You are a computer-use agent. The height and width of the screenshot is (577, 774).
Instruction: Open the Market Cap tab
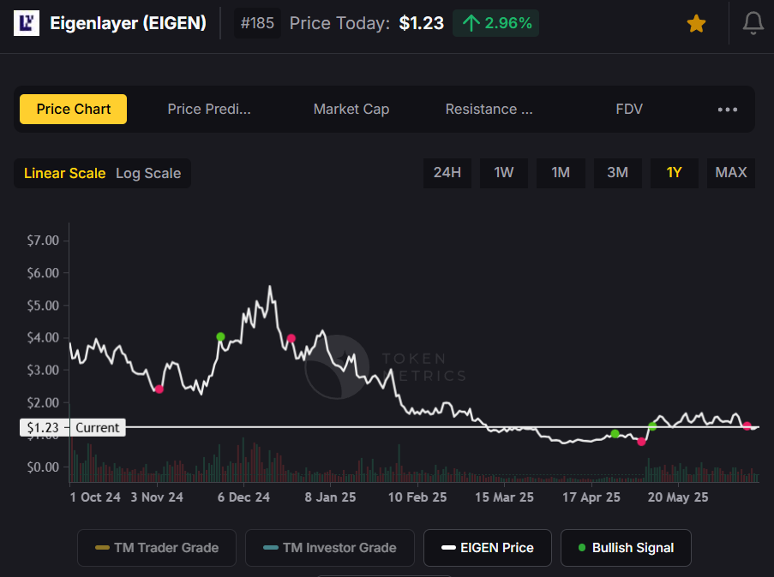coord(351,109)
